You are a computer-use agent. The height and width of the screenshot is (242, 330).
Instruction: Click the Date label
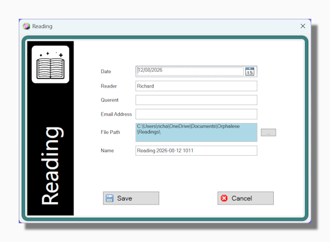[x=106, y=71]
